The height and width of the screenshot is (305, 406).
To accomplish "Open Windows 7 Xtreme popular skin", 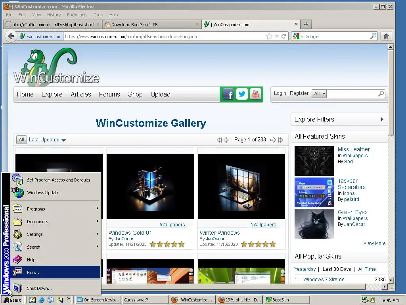I will pos(324,279).
